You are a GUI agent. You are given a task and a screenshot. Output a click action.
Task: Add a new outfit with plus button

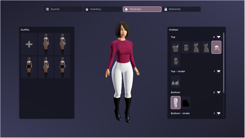click(x=29, y=44)
